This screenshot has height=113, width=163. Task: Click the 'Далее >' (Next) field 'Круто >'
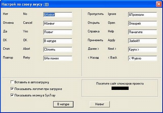[x=142, y=50]
